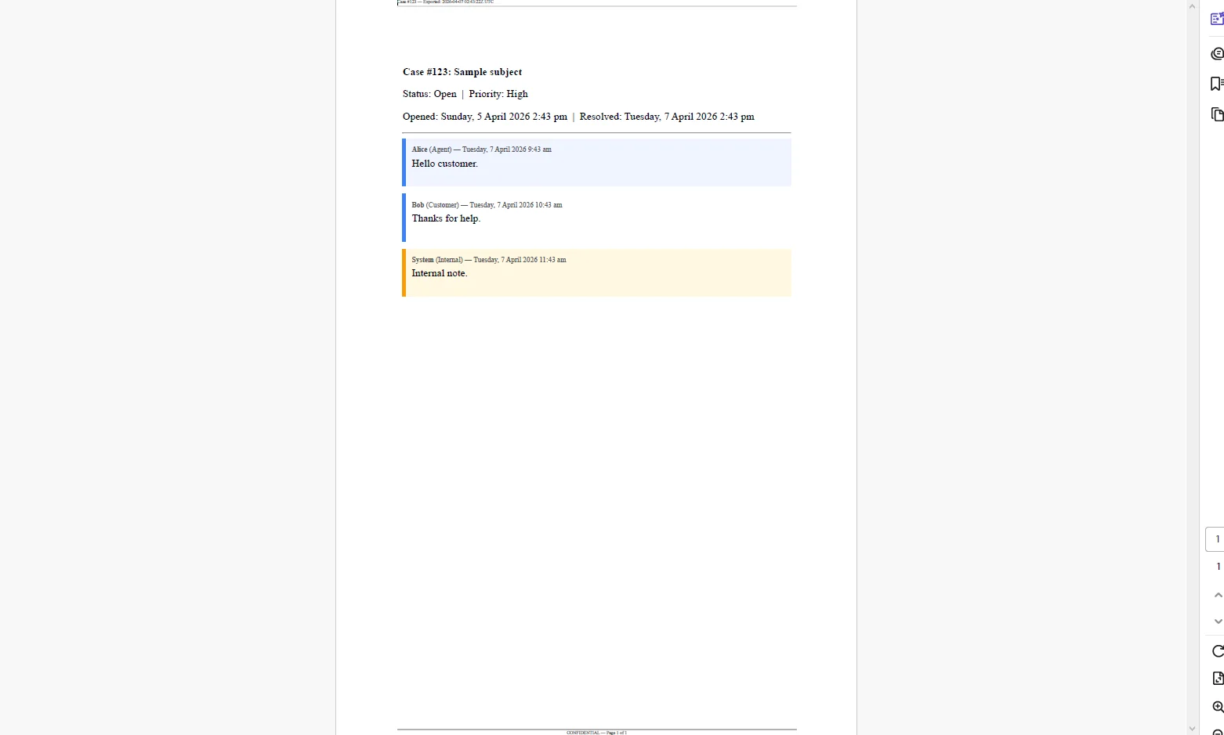Zoom into the document

tap(1218, 707)
